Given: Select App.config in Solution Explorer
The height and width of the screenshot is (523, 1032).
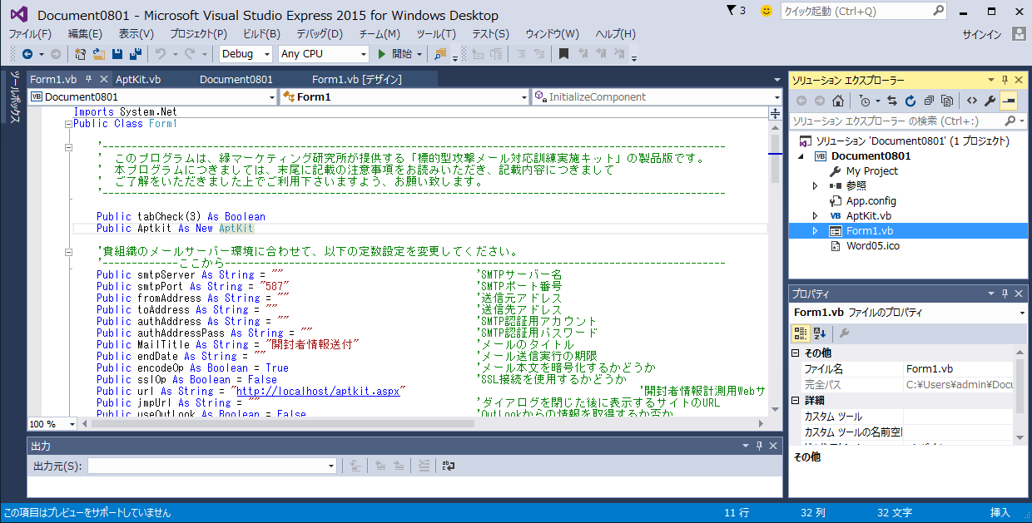Looking at the screenshot, I should click(871, 200).
